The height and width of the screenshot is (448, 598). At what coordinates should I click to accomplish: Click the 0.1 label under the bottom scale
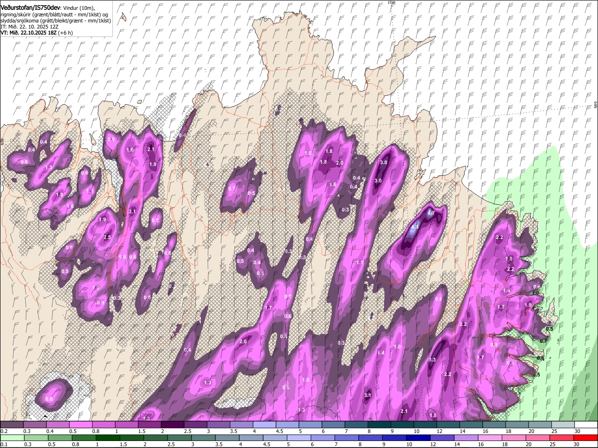click(x=4, y=444)
